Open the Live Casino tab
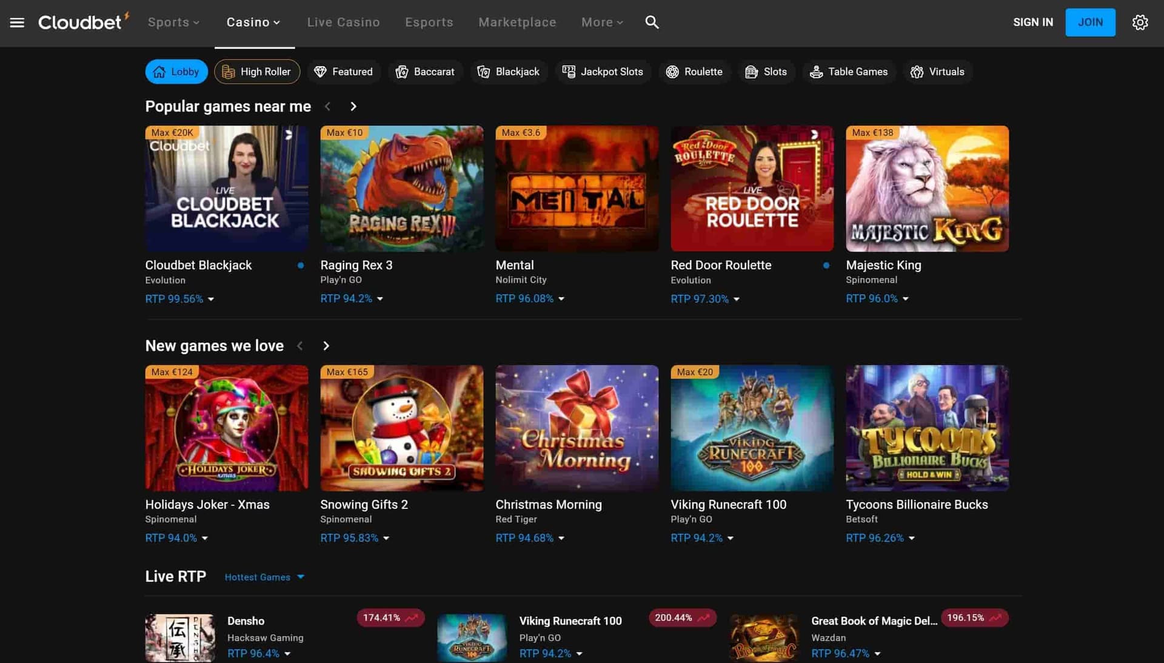 tap(343, 22)
